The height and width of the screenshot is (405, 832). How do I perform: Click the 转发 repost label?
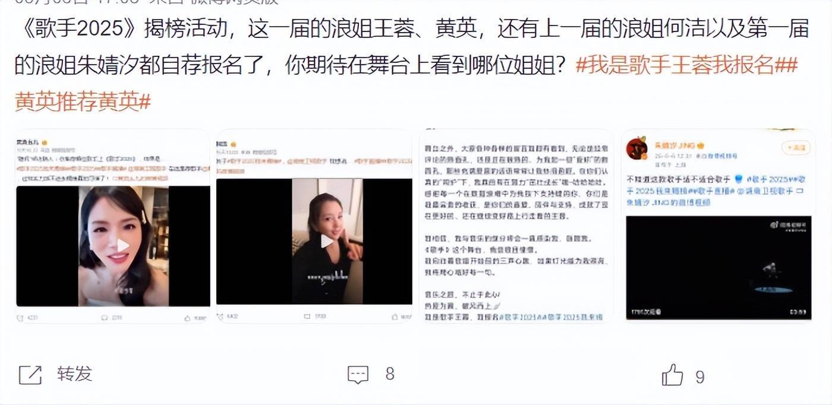[75, 374]
